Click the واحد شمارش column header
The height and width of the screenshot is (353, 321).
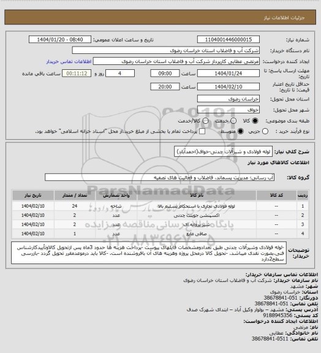coord(116,195)
